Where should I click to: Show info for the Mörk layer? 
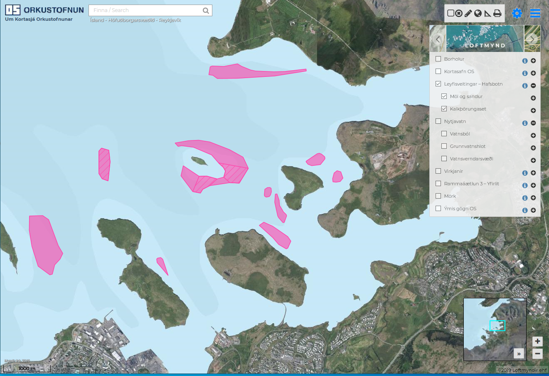pos(525,198)
